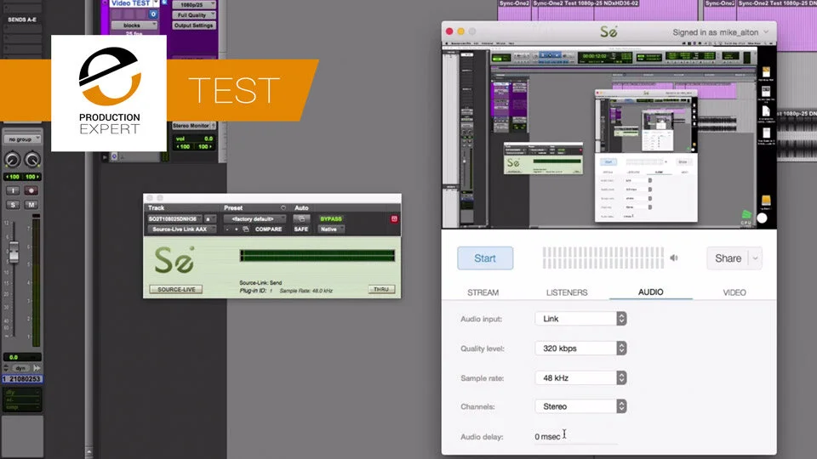Click the Production Expert logo

coord(109,93)
